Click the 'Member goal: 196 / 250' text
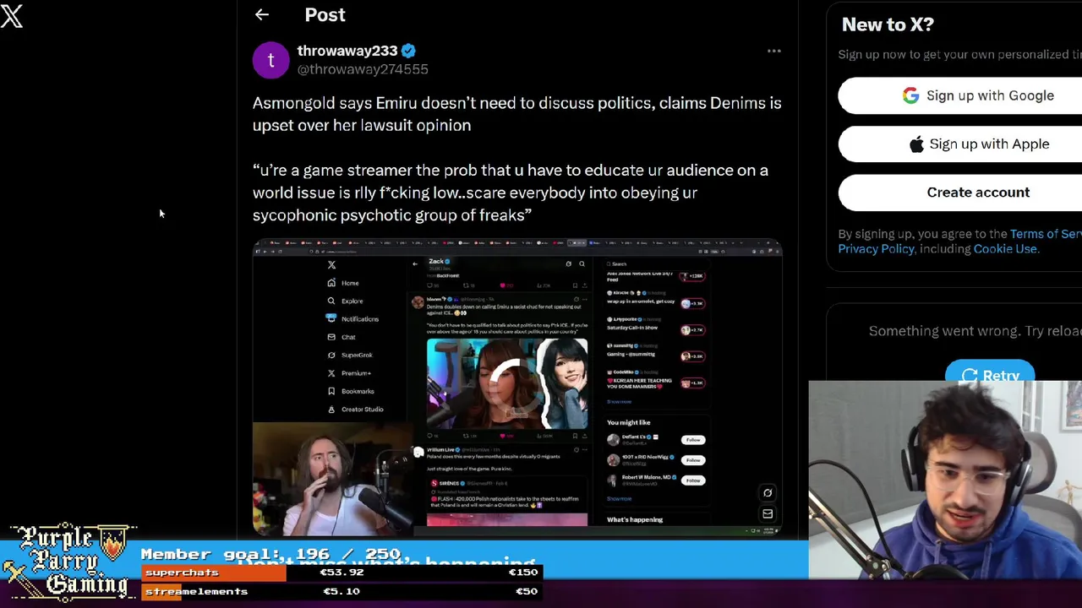1082x608 pixels. pos(270,554)
